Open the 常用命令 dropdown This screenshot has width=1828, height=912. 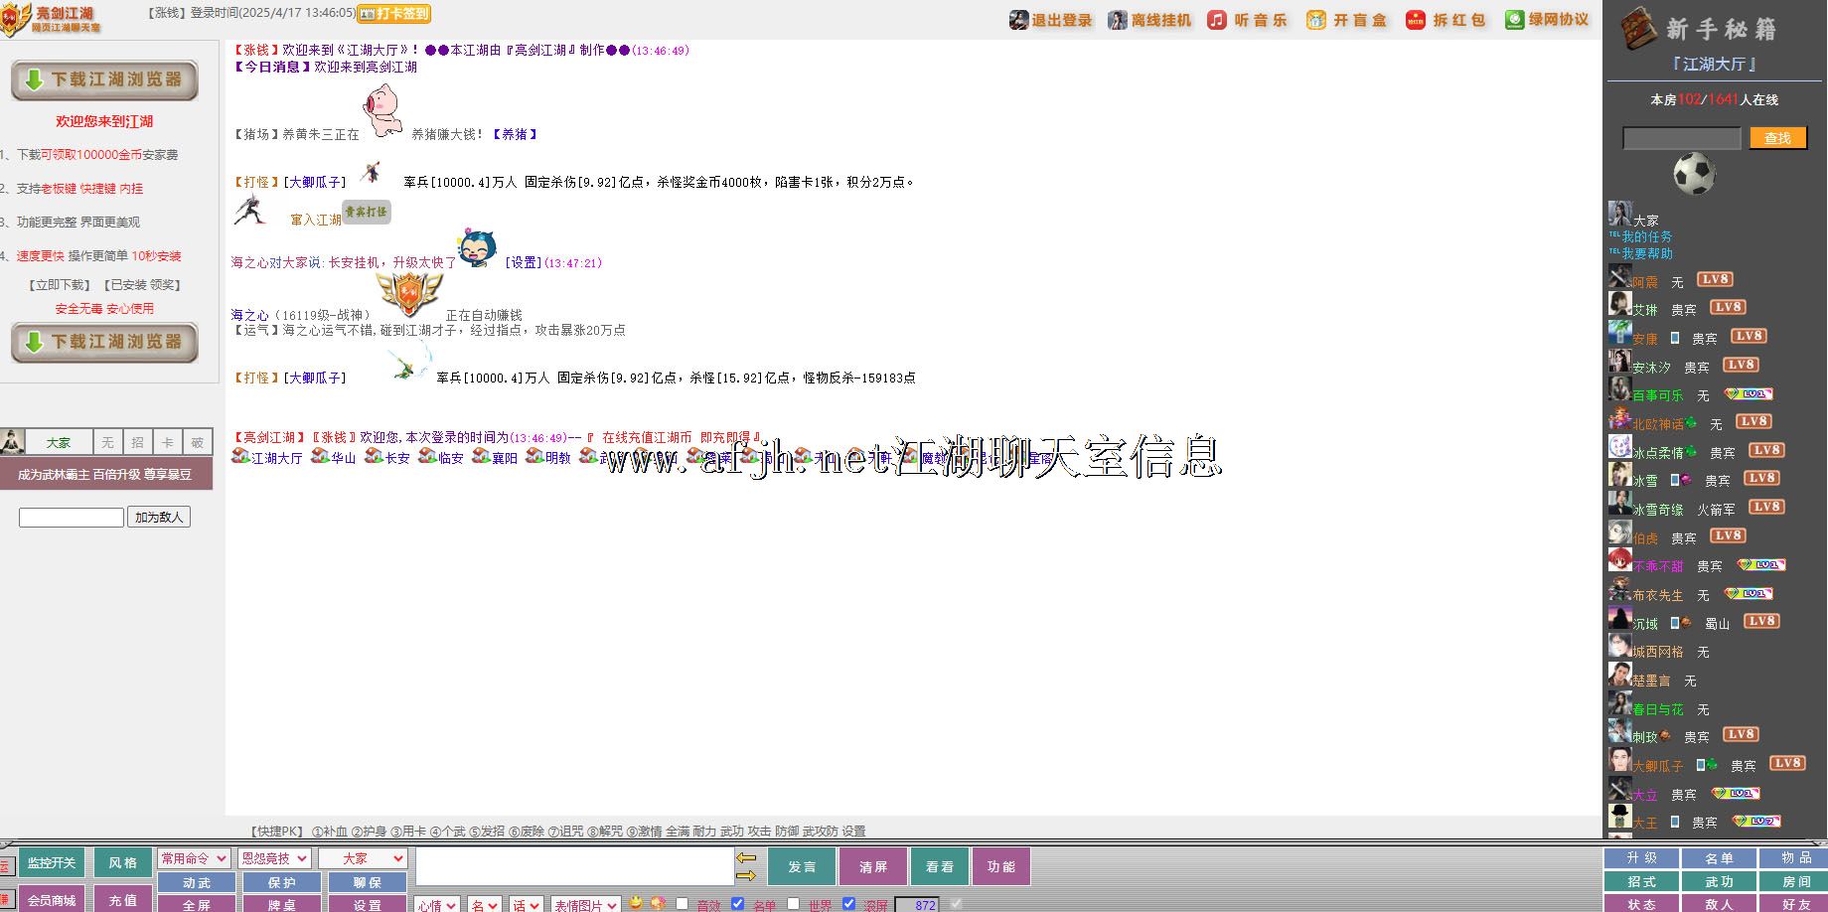coord(193,858)
